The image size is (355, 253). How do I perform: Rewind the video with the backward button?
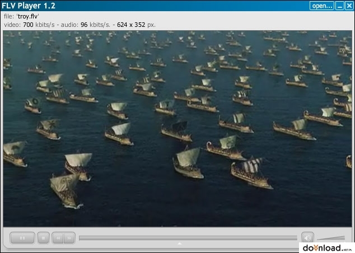point(58,238)
